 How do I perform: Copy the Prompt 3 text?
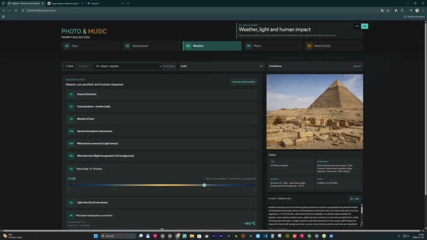point(354,199)
